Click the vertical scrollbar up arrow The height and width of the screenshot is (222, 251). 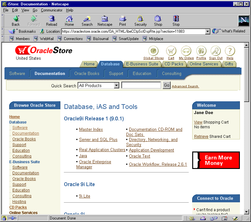[x=247, y=45]
